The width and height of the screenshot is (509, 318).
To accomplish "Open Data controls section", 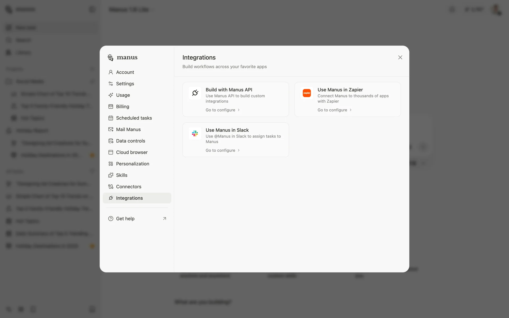I will tap(130, 141).
